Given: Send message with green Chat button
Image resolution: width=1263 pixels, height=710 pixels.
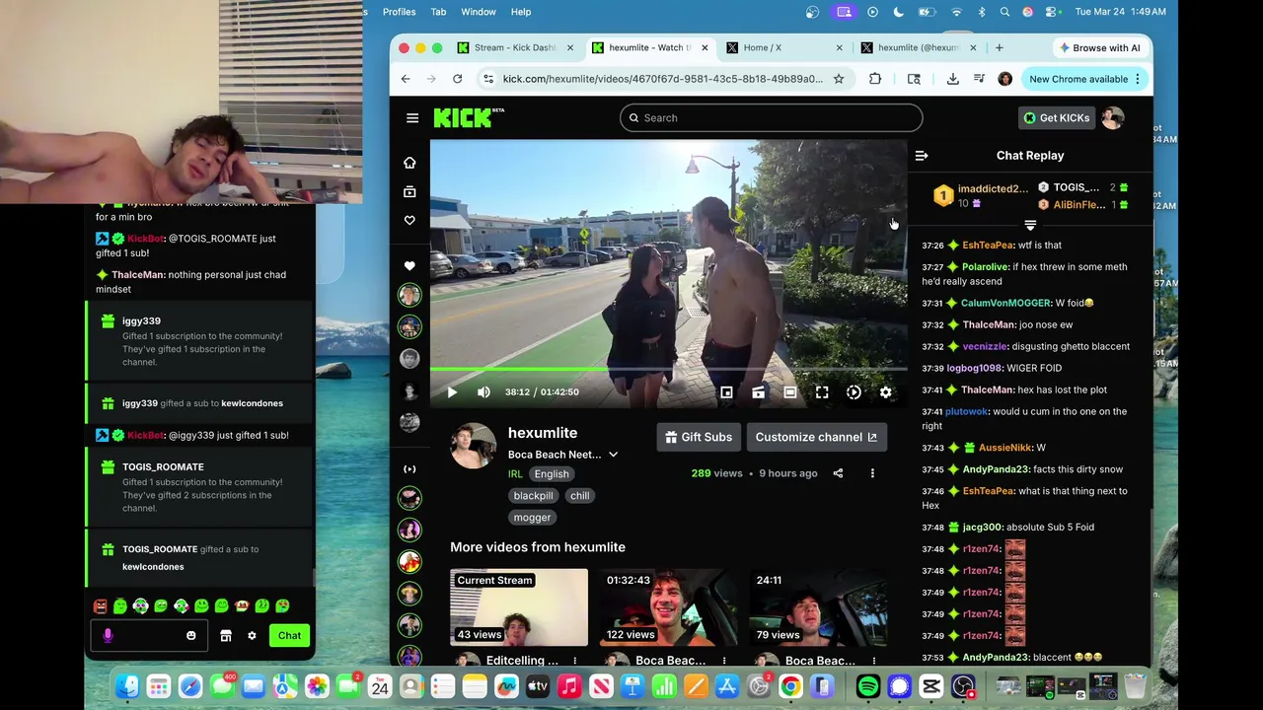Looking at the screenshot, I should (x=289, y=636).
